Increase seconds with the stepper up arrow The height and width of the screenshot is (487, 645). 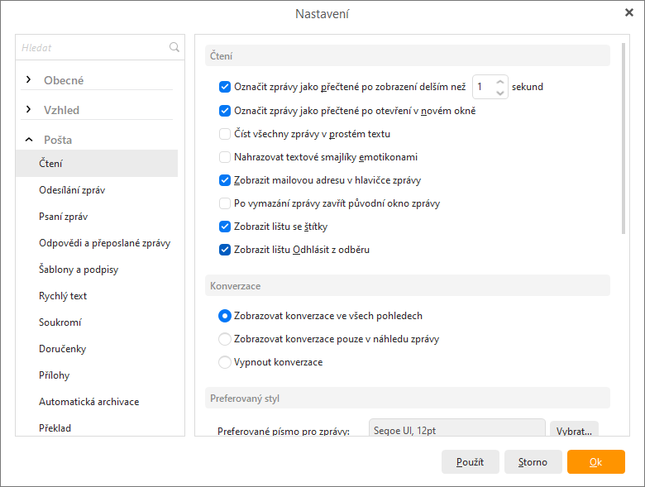(500, 82)
